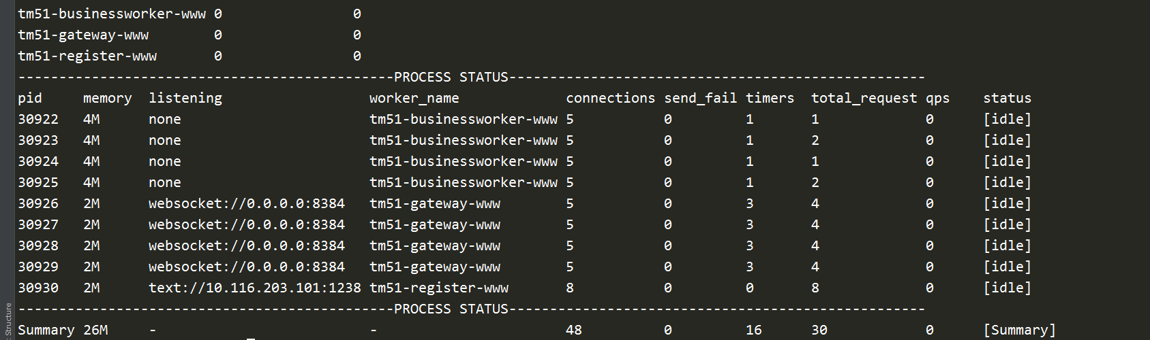1150x340 pixels.
Task: Click the [idle] status for pid 30930
Action: click(1007, 288)
